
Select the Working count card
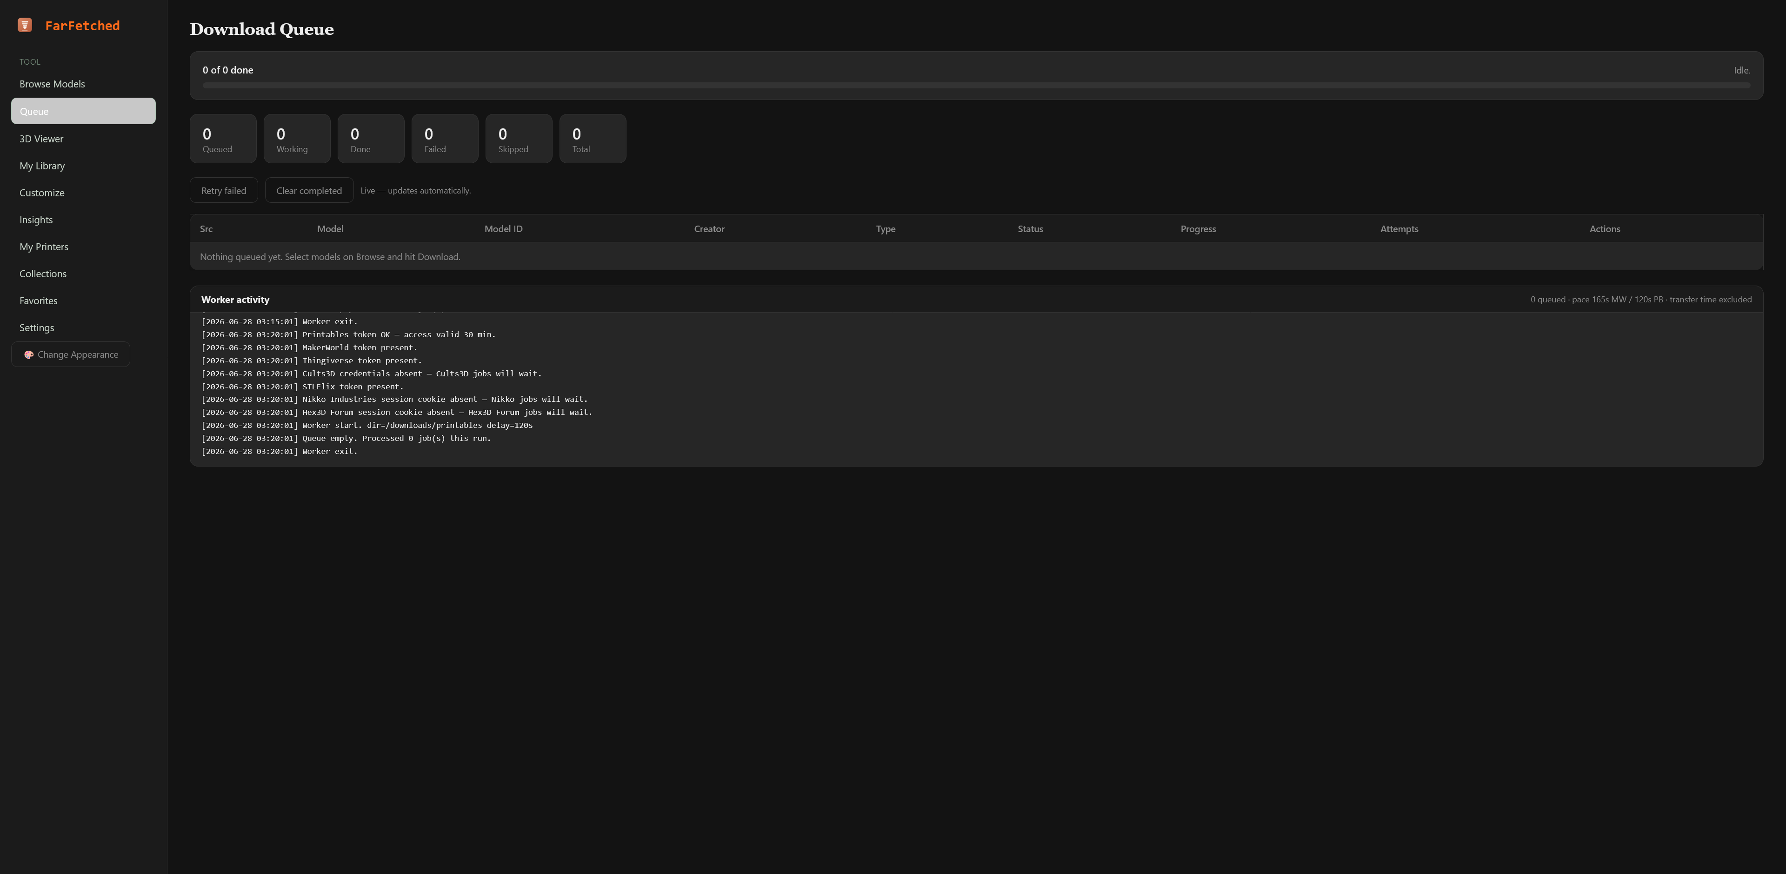click(x=297, y=139)
